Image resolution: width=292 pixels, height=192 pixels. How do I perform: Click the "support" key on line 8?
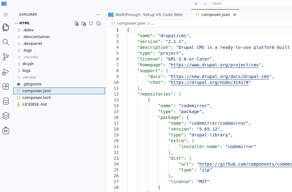pyautogui.click(x=149, y=71)
